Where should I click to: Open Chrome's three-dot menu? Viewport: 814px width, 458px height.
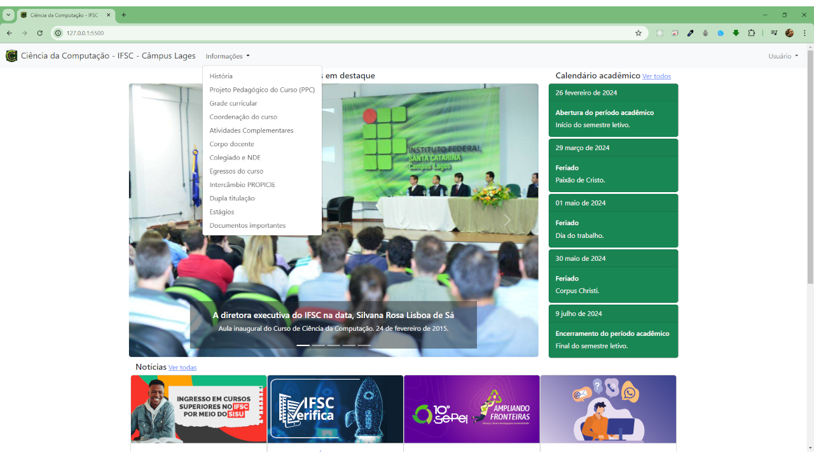pos(804,33)
